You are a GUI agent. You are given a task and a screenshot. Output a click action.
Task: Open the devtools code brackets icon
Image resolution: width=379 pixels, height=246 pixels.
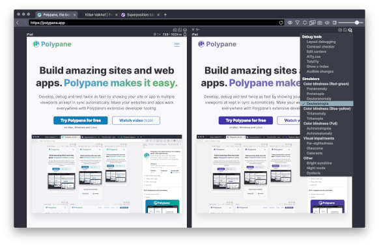(327, 23)
